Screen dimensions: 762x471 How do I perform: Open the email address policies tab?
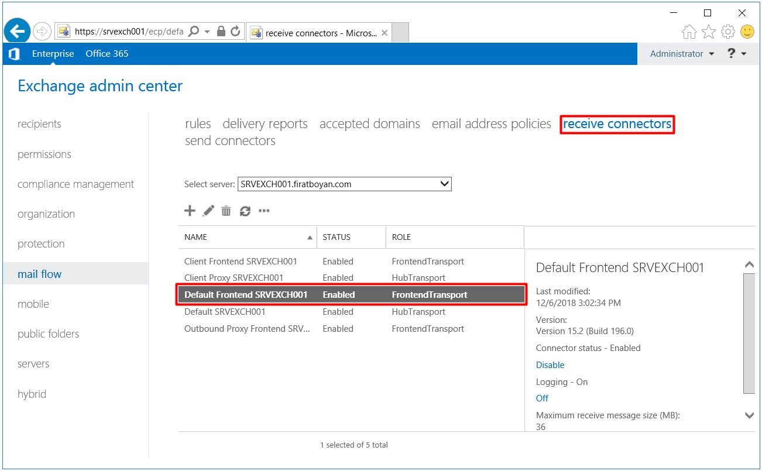492,124
